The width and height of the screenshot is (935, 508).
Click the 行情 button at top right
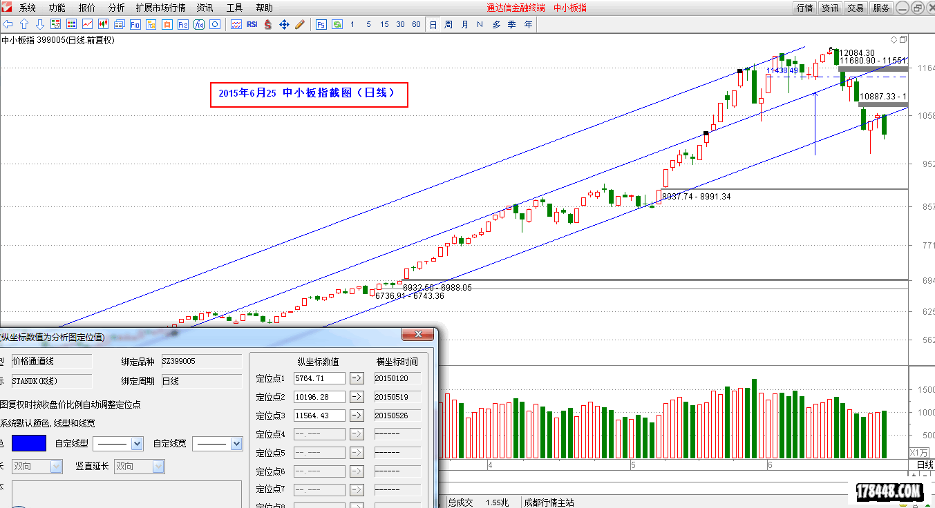click(804, 8)
